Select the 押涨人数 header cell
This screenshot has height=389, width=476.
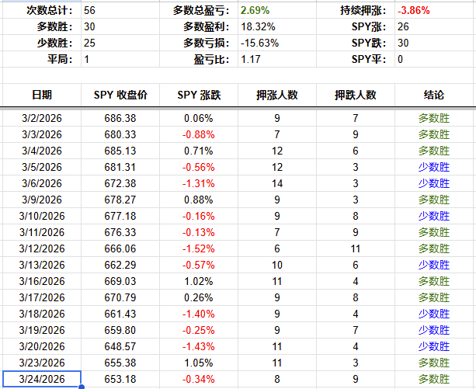[277, 95]
